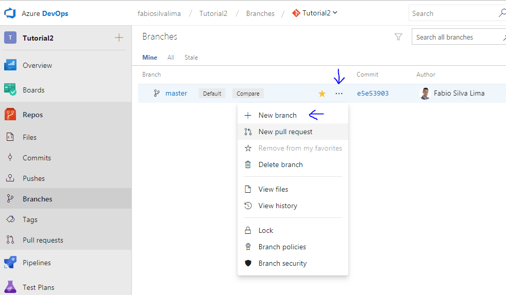Toggle the favorite star on master branch
The height and width of the screenshot is (295, 506).
pyautogui.click(x=322, y=94)
